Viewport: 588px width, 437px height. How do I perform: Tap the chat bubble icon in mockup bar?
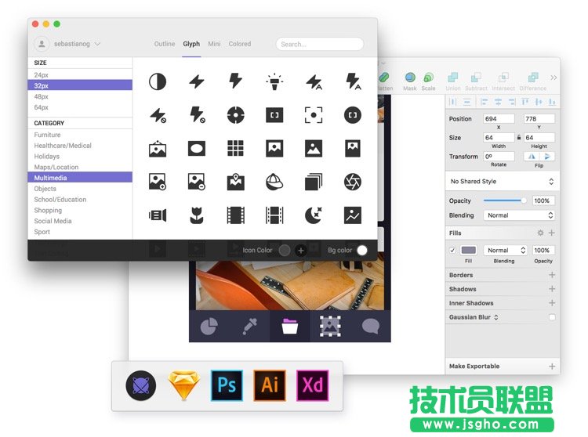click(371, 326)
